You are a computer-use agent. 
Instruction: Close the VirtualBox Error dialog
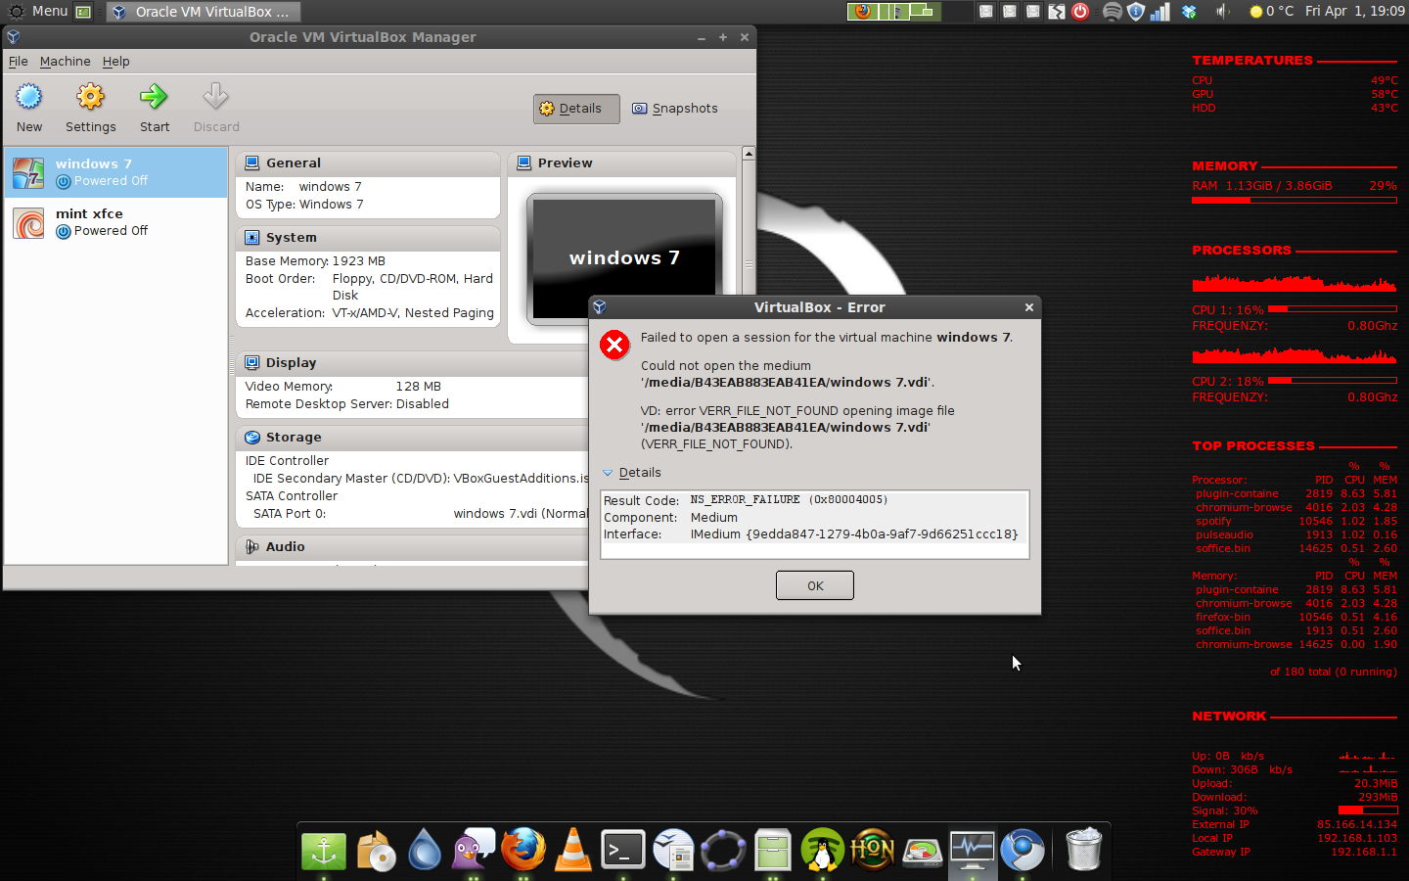coord(1029,307)
